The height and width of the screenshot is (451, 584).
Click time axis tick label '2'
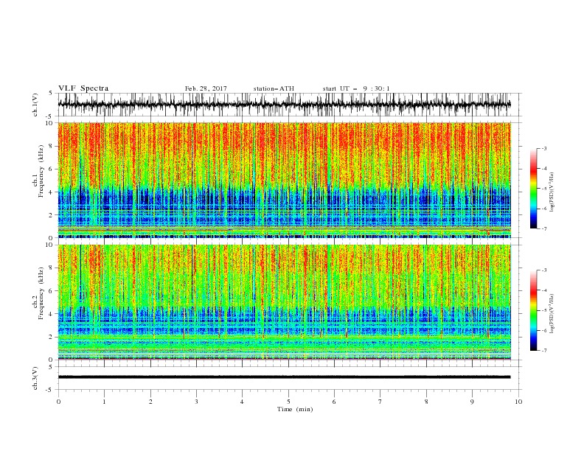(x=150, y=402)
